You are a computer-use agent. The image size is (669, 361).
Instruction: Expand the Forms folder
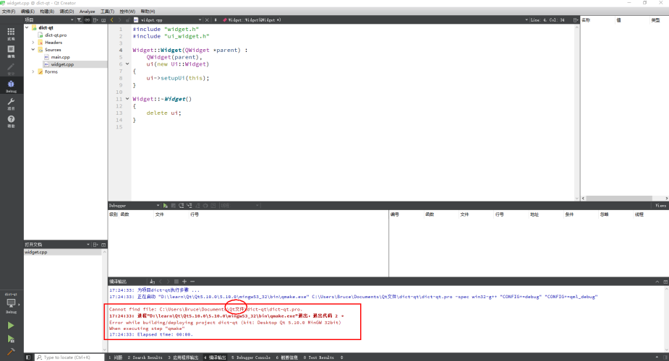[33, 71]
